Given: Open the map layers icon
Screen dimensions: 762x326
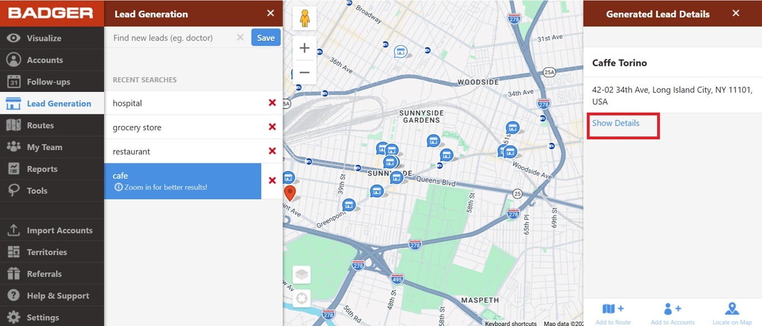Looking at the screenshot, I should click(302, 274).
